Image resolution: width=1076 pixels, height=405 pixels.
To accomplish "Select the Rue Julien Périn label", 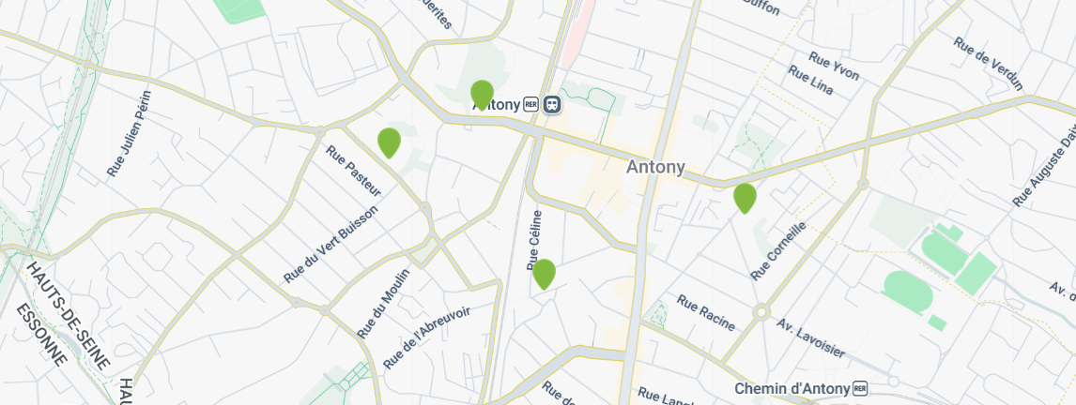I will pyautogui.click(x=129, y=134).
